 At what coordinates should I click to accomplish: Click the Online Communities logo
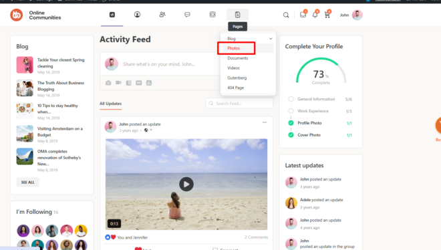coord(35,15)
